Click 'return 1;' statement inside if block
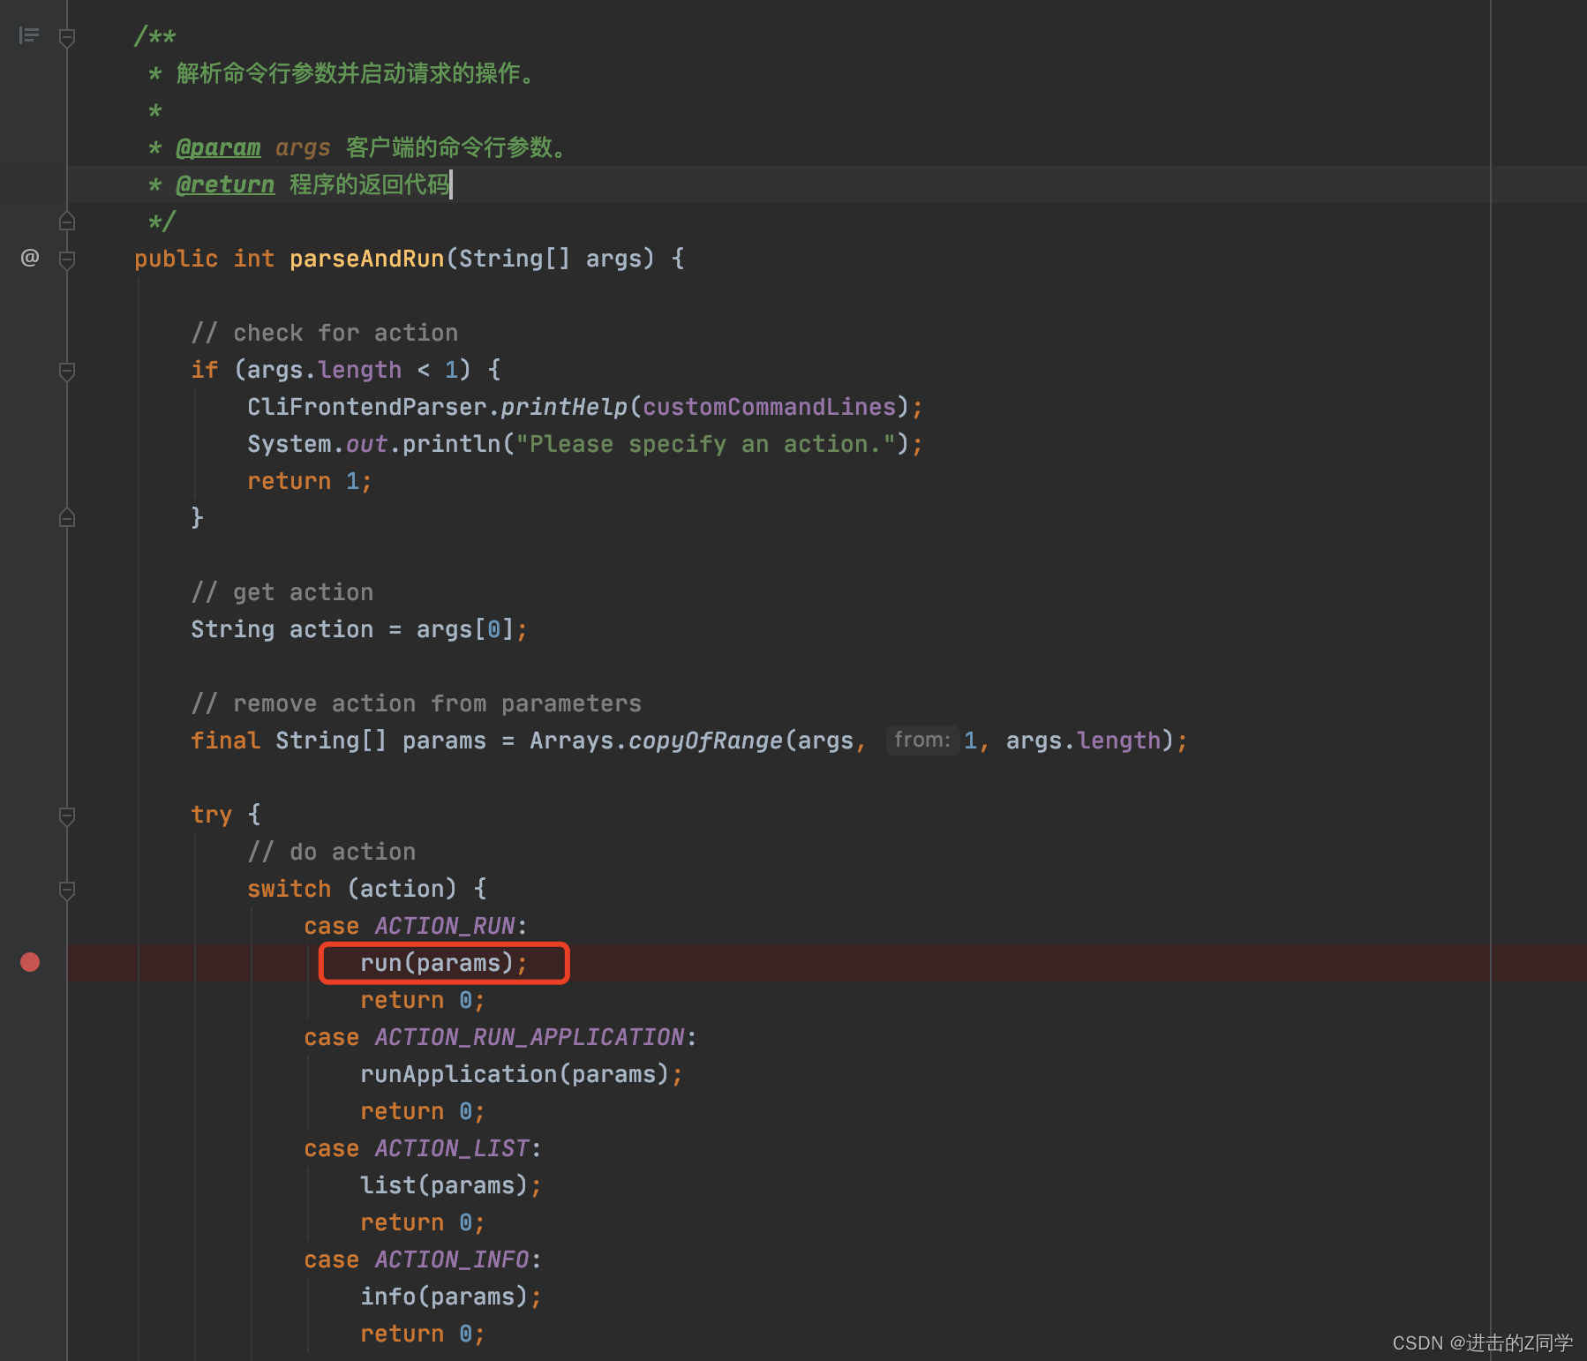This screenshot has width=1587, height=1361. [310, 481]
